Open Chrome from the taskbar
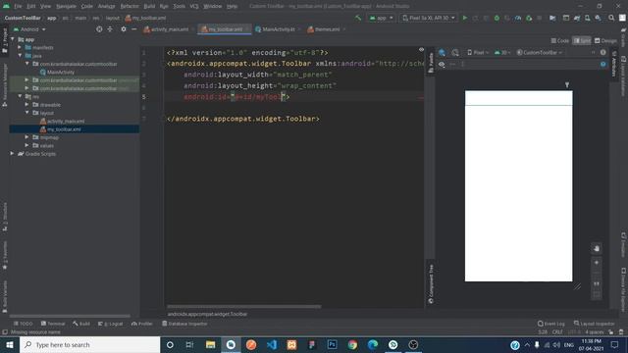The image size is (628, 353). (352, 344)
